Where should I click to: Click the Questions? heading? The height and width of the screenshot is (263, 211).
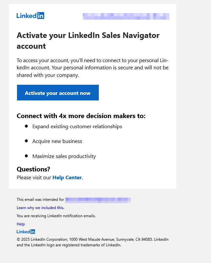click(33, 169)
